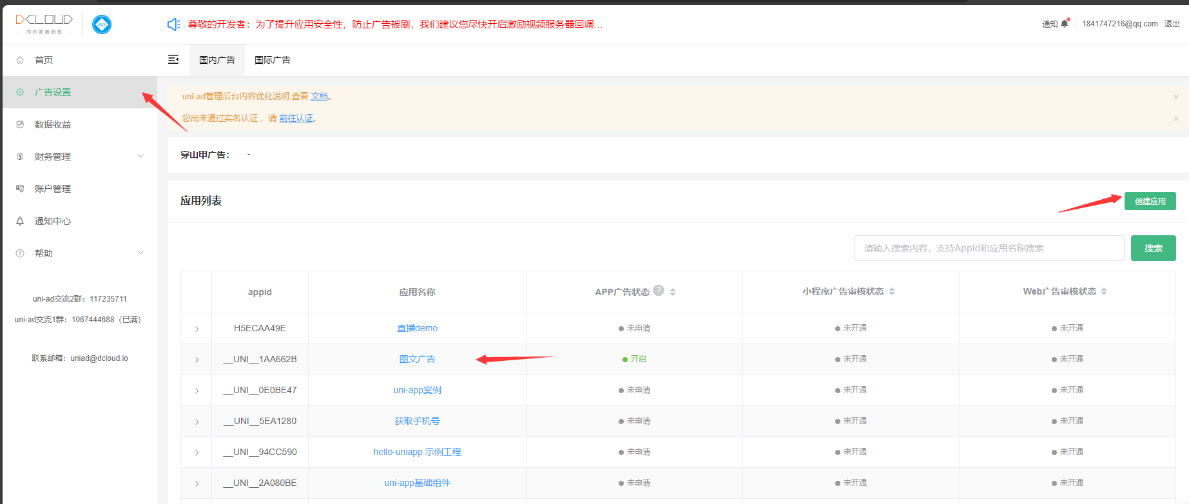Click appid cell __UNI__1AA662B
This screenshot has width=1189, height=504.
click(260, 359)
